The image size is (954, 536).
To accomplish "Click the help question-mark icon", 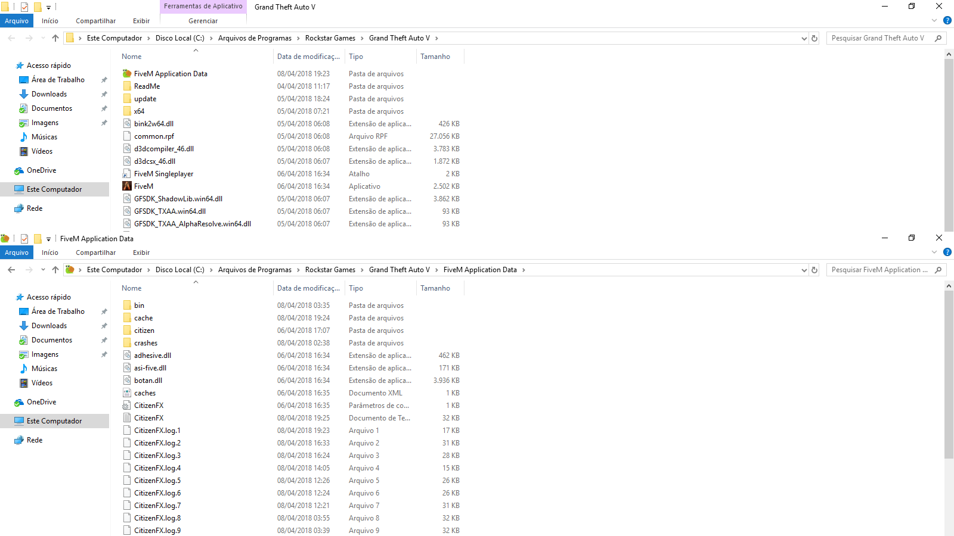I will coord(947,20).
